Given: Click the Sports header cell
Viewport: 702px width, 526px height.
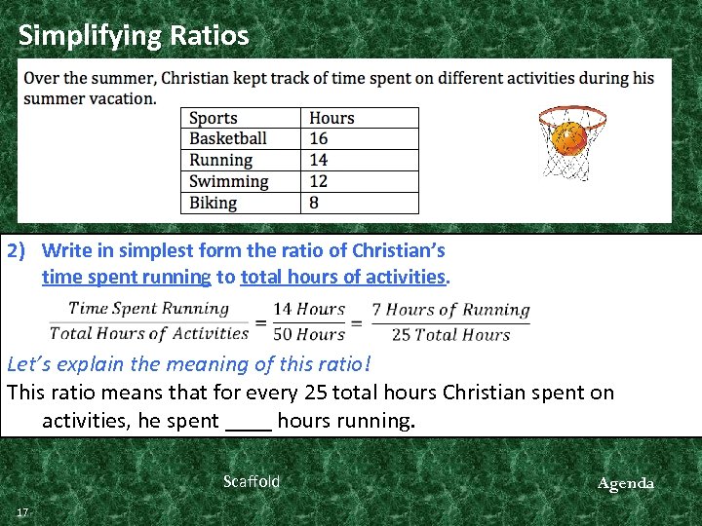Looking at the screenshot, I should click(x=241, y=118).
